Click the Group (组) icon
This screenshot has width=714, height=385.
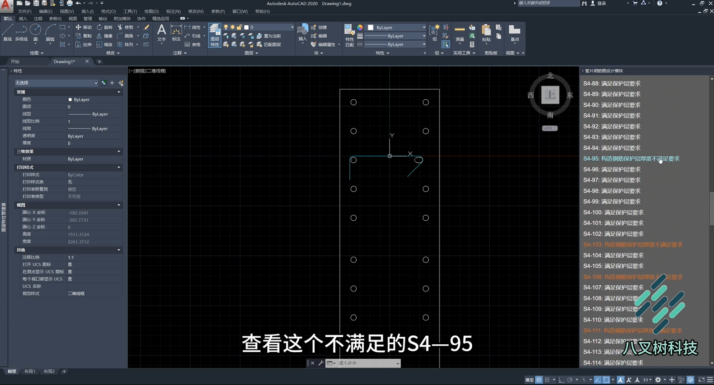(434, 33)
